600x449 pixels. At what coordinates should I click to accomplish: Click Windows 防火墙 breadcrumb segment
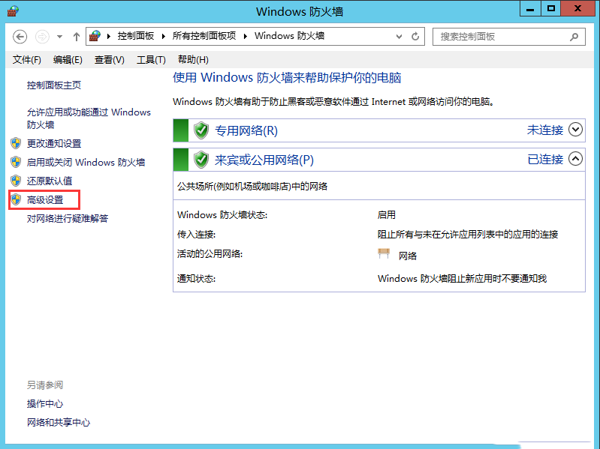click(289, 36)
